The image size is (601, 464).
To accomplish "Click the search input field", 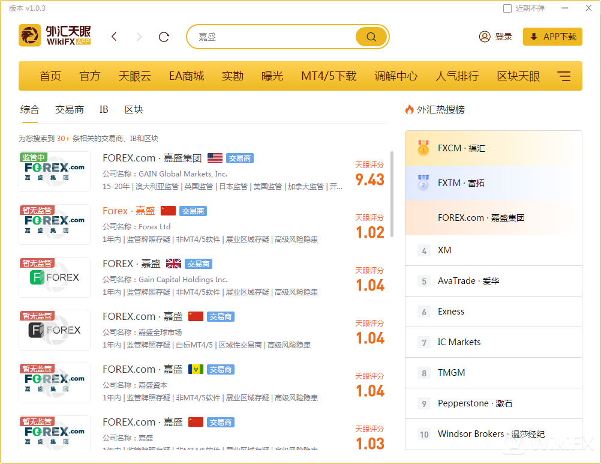I will (x=273, y=37).
